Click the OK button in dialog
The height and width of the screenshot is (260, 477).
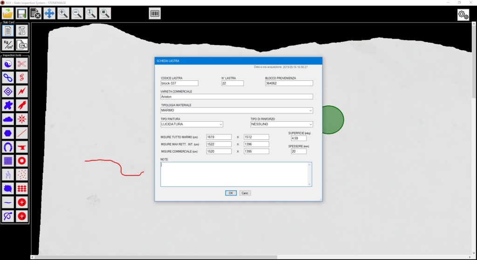pos(231,193)
